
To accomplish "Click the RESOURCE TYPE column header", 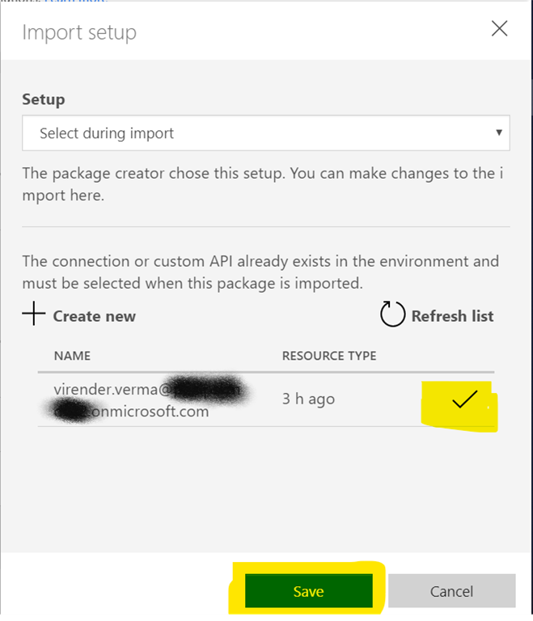I will coord(328,356).
